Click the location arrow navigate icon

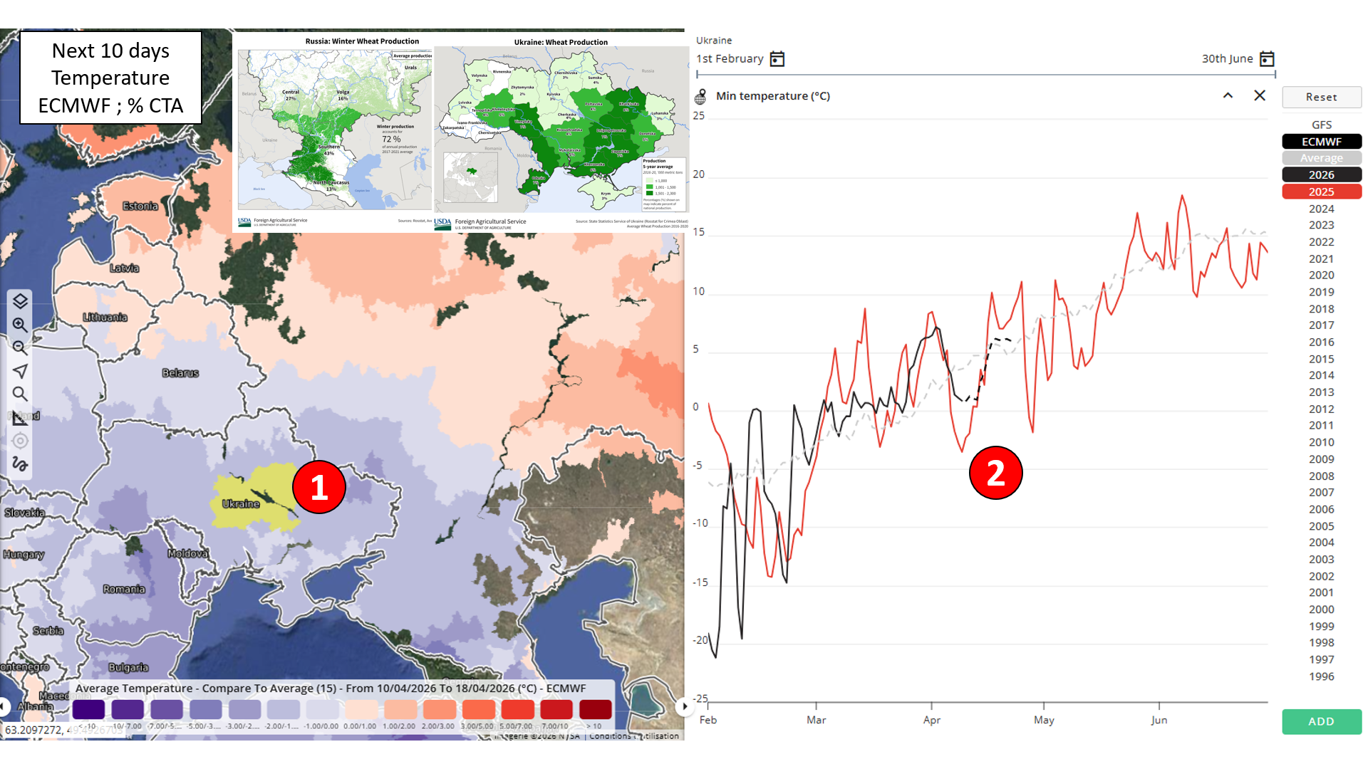[x=20, y=371]
